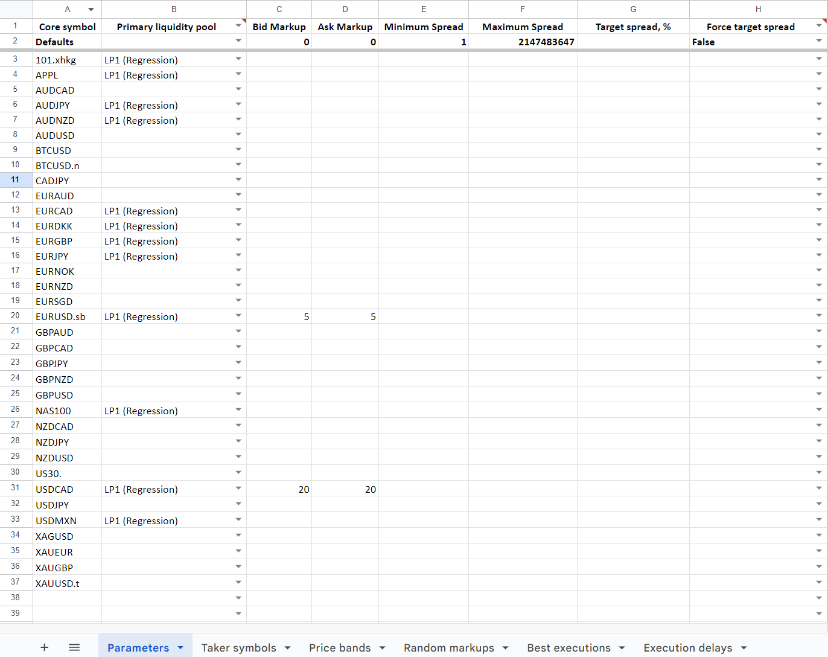Open the Best executions sheet tab
The width and height of the screenshot is (828, 657).
[568, 648]
